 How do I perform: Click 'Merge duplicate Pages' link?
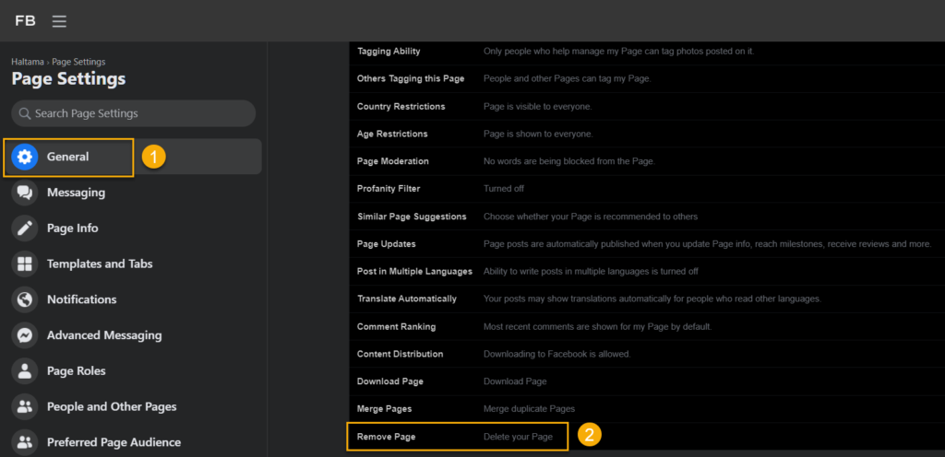[x=529, y=409]
